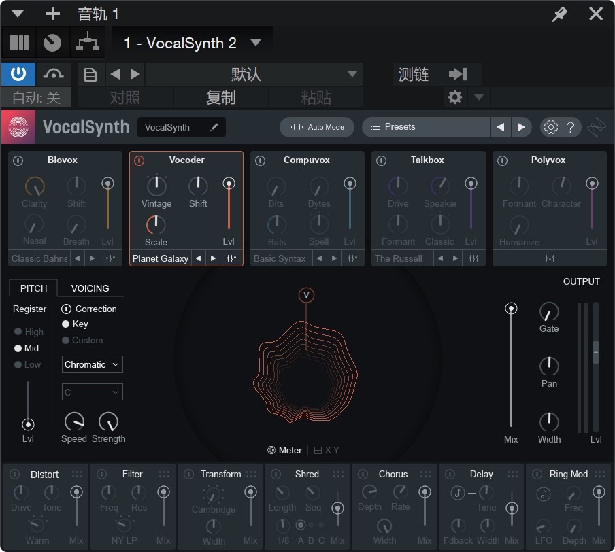Image resolution: width=615 pixels, height=552 pixels.
Task: Select the Mid register radio button
Action: coord(16,348)
